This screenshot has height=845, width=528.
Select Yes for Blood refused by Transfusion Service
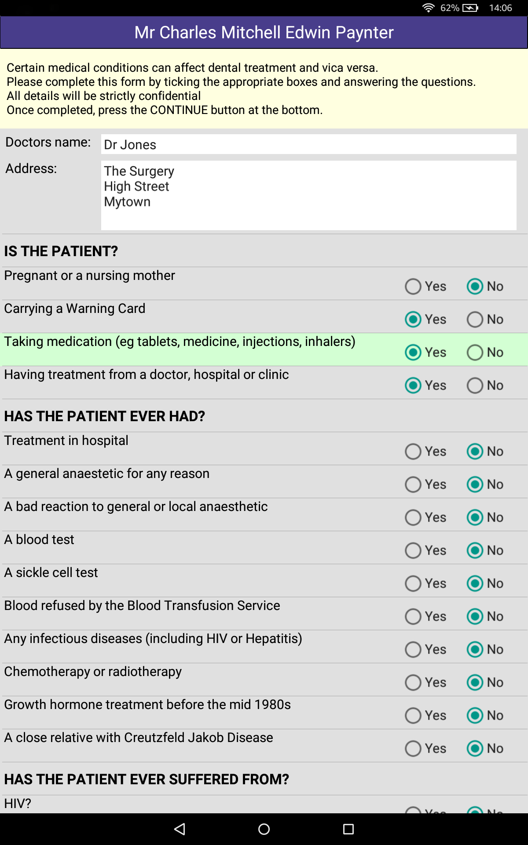tap(412, 616)
